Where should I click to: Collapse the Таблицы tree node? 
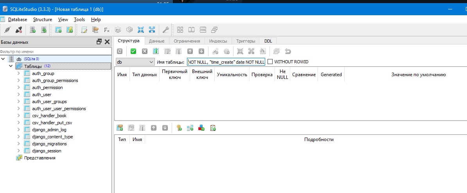11,66
